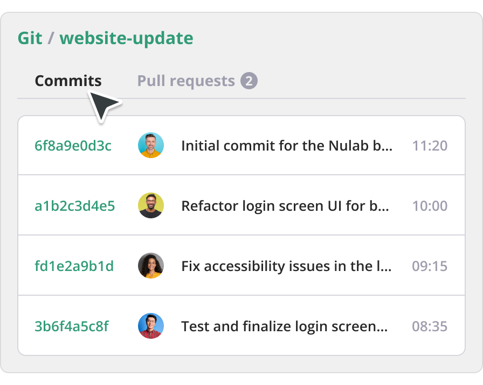Select 'Test and finalize login screen' message
Image resolution: width=483 pixels, height=385 pixels.
point(284,326)
